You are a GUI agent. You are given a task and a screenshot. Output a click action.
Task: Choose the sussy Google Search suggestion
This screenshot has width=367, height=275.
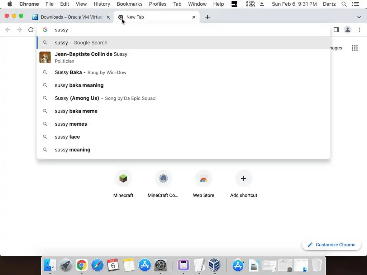[183, 43]
